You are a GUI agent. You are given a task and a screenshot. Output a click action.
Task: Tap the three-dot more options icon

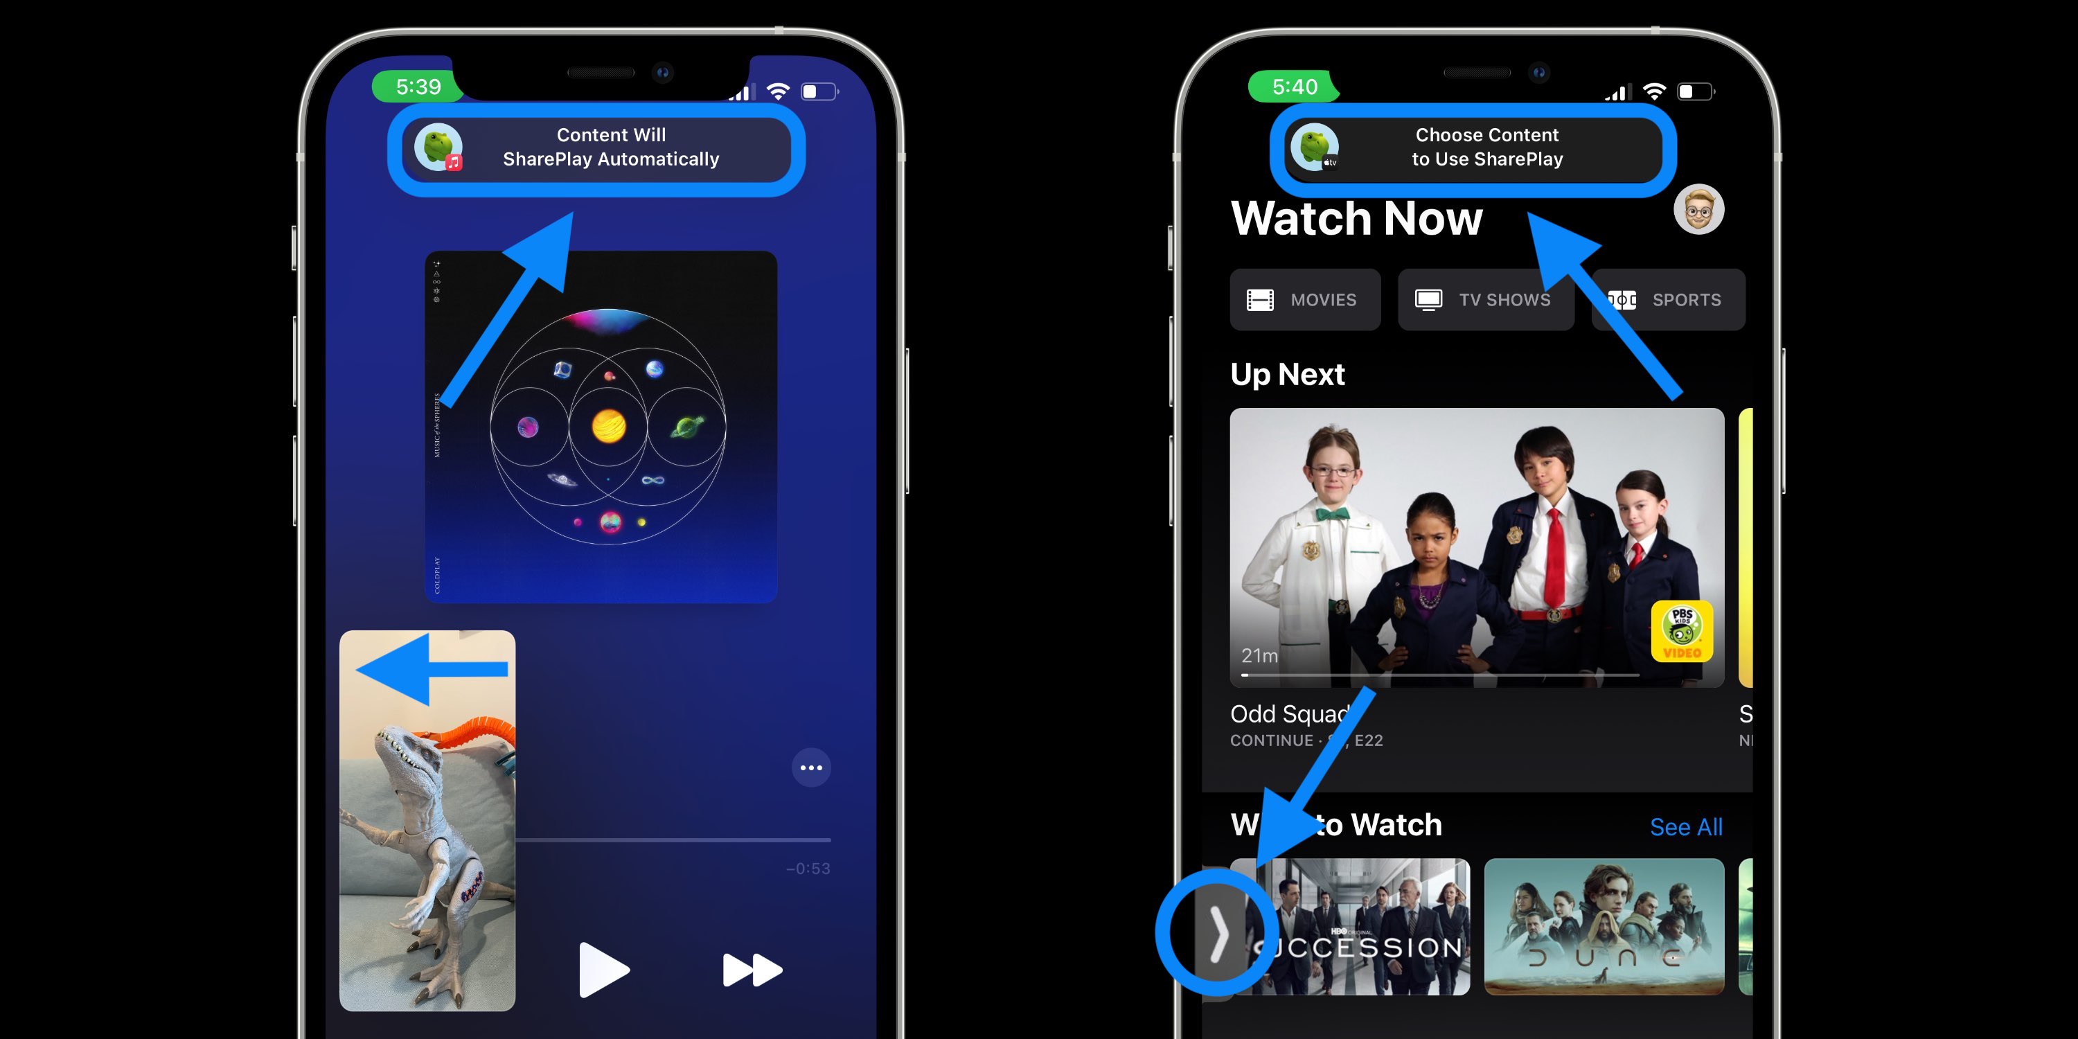(810, 769)
